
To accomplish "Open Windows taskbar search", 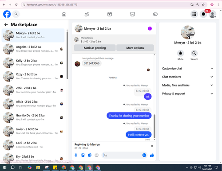I will [12, 167].
